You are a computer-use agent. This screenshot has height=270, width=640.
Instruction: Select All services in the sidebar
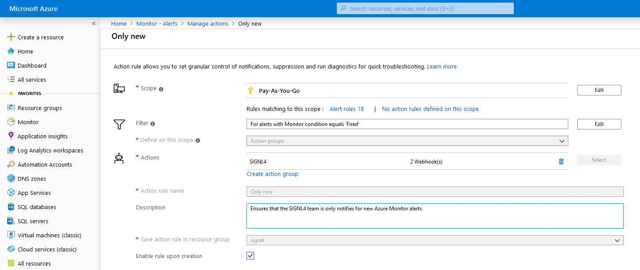(32, 80)
